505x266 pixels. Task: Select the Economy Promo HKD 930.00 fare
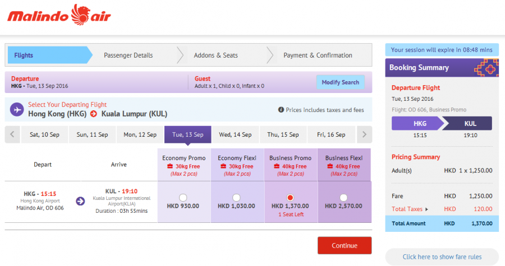[x=183, y=197]
